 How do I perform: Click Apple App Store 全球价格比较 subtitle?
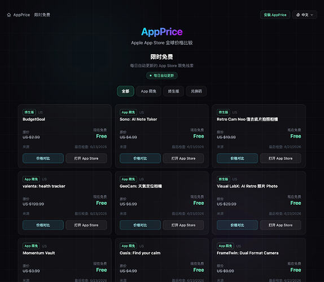[162, 43]
